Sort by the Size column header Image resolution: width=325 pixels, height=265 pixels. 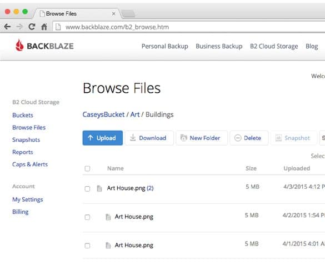(x=251, y=168)
